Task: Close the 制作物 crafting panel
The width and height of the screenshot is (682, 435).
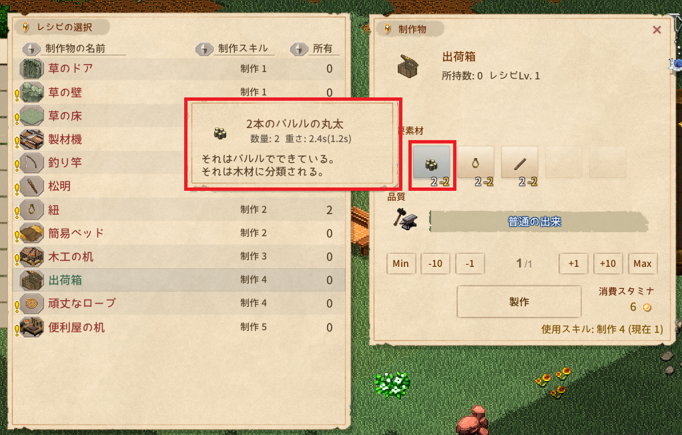Action: point(657,29)
